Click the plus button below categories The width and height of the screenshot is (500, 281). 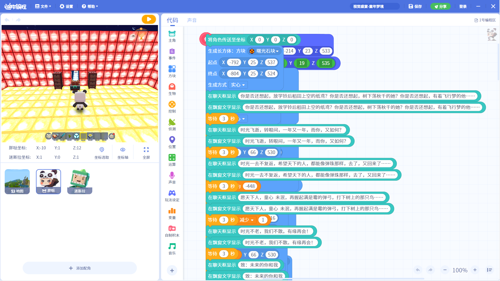click(x=172, y=271)
